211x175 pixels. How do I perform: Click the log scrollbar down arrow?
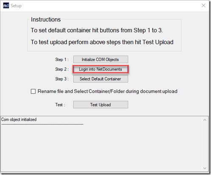205,168
